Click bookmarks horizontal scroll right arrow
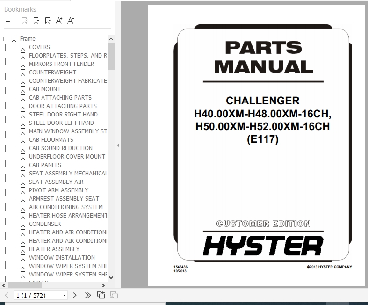 click(103, 285)
